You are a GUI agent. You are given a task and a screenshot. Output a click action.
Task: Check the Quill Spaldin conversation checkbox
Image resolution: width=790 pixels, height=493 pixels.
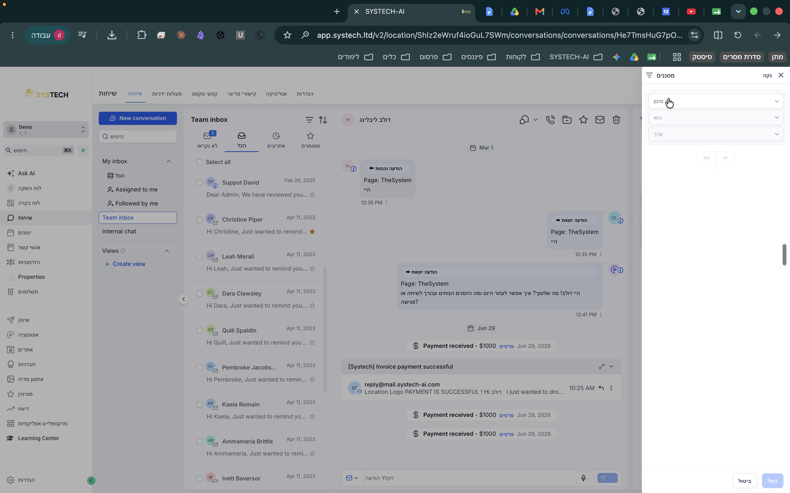(x=199, y=331)
